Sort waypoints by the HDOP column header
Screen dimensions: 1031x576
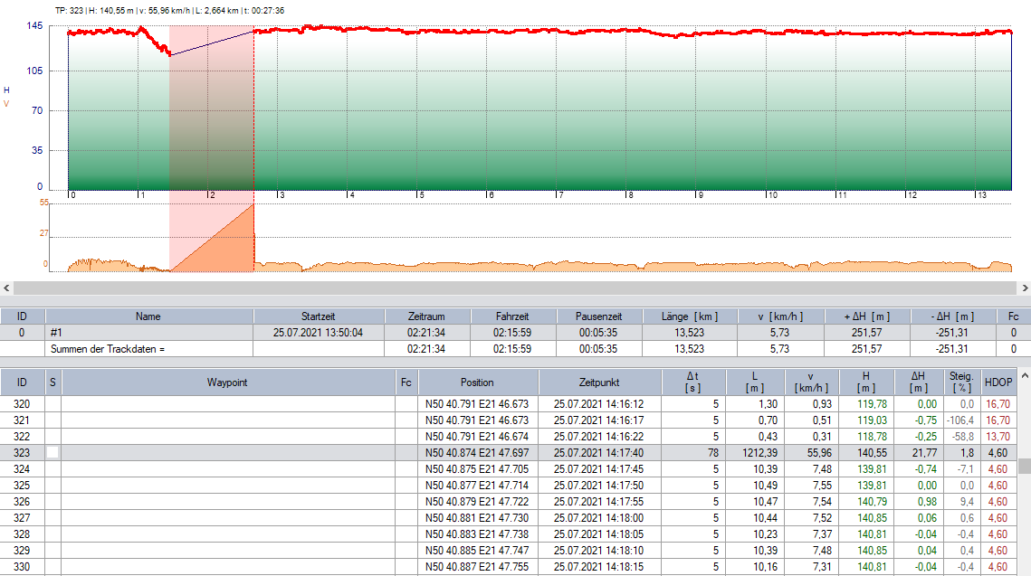pos(998,382)
